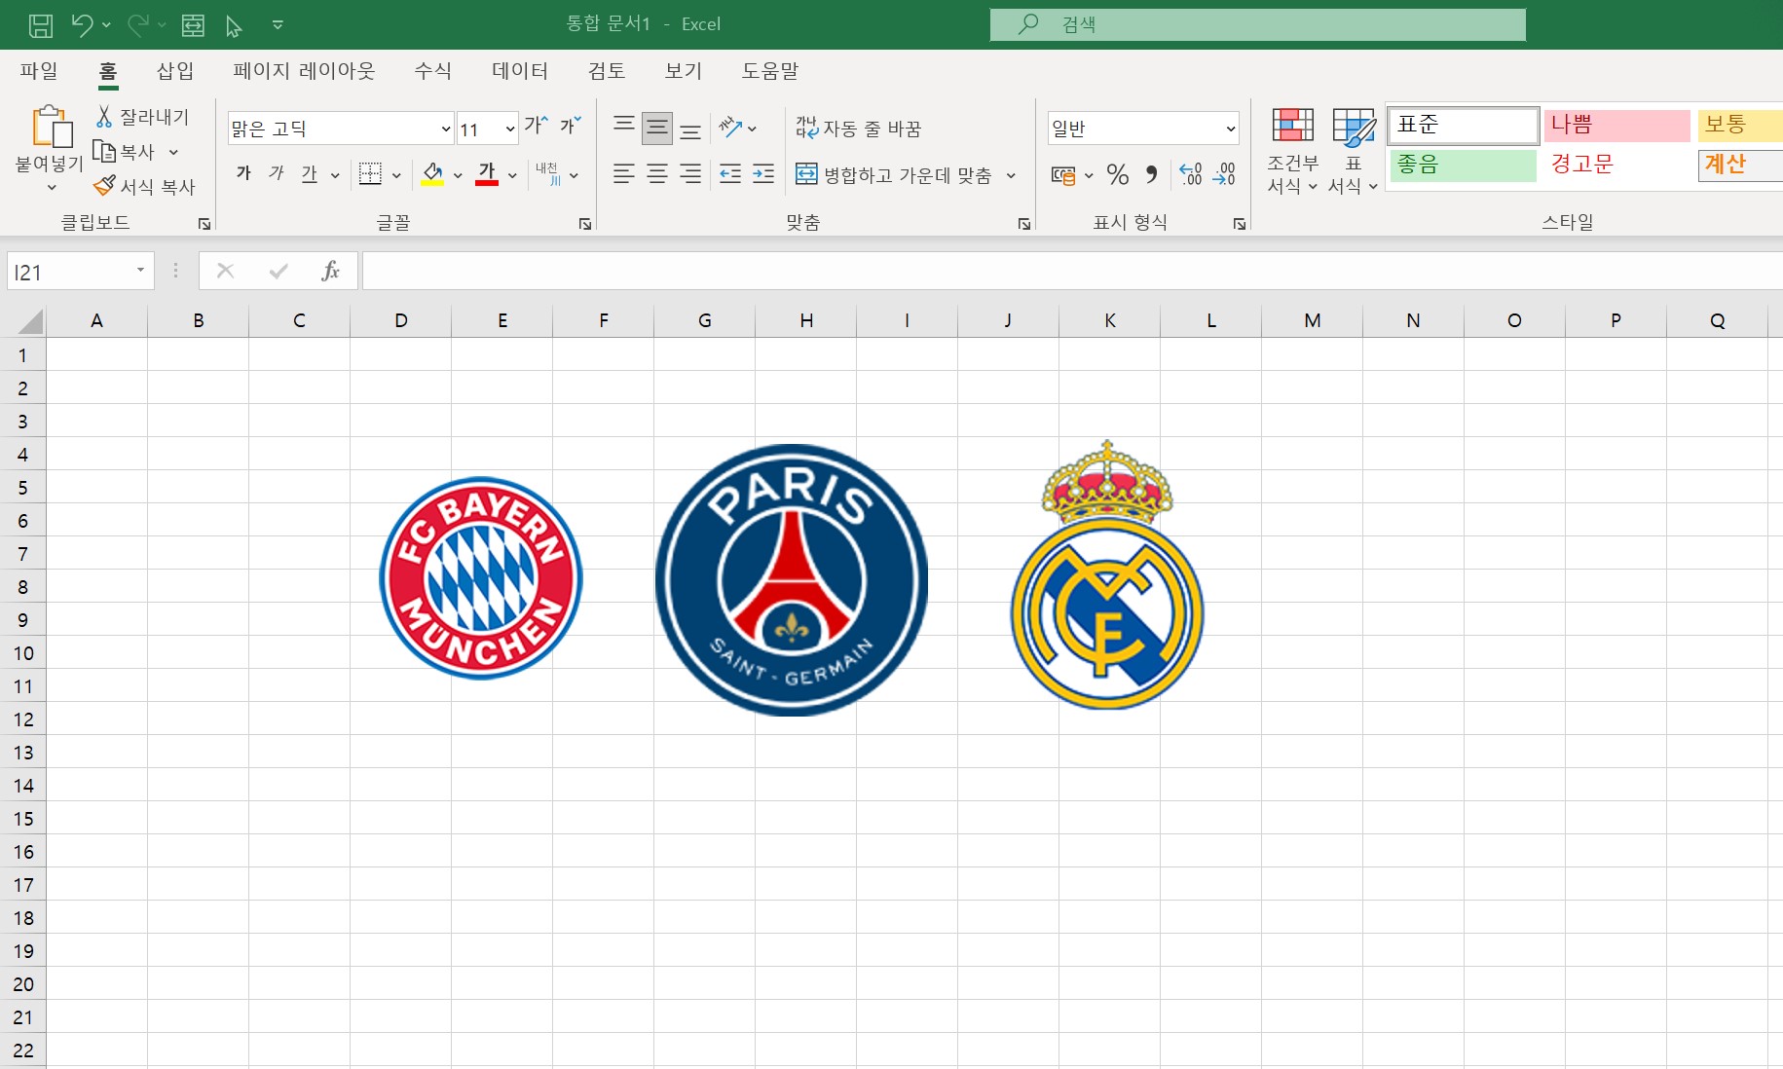Click the Format Painter (서식 복사) brush
The height and width of the screenshot is (1069, 1783).
pos(104,186)
